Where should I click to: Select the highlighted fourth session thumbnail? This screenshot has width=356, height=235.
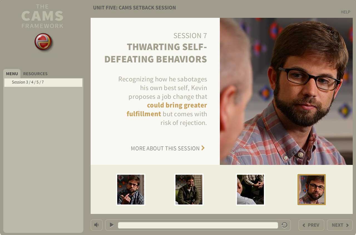click(311, 190)
